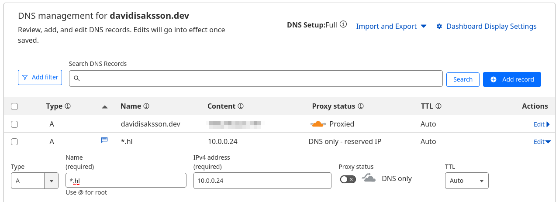Sort records using the Type column arrow

(x=104, y=107)
